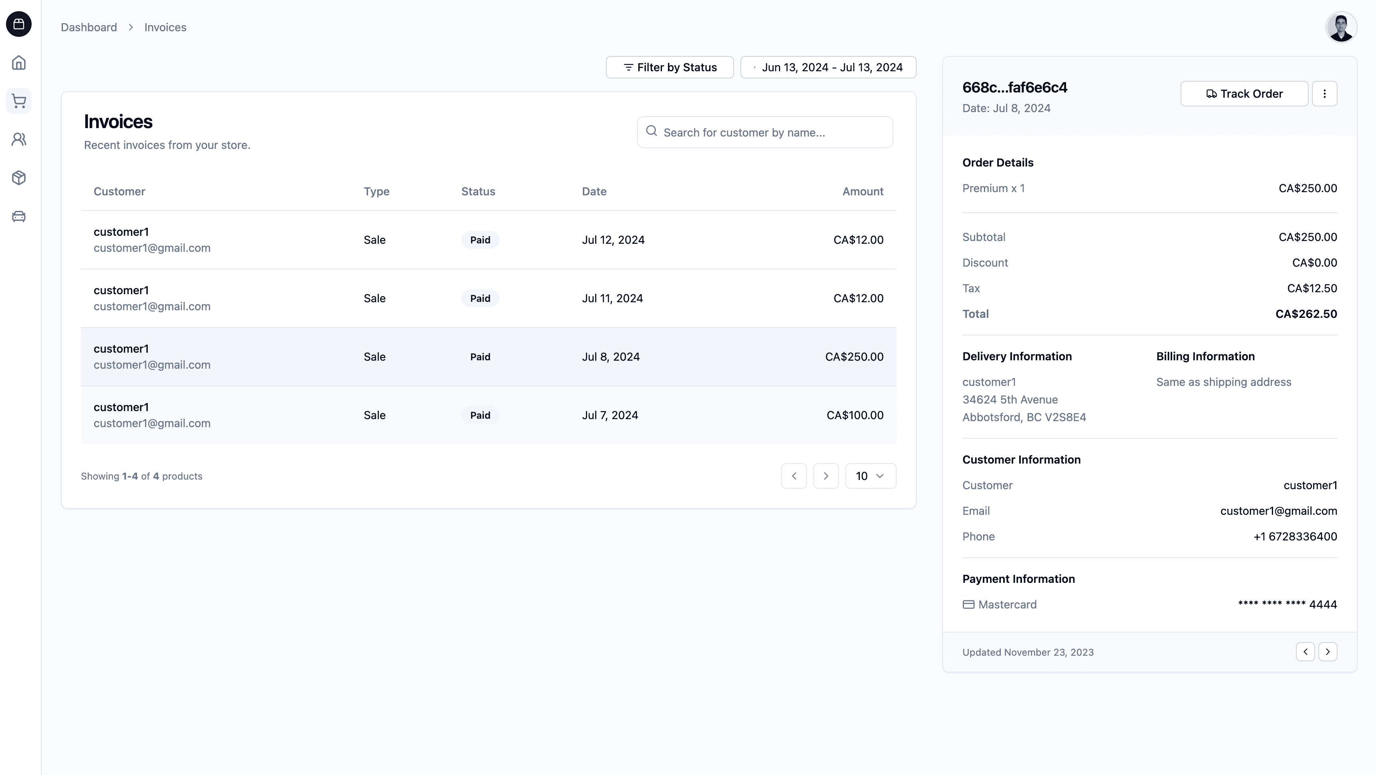Select the vehicle delivery icon in the sidebar
1376x775 pixels.
coord(19,216)
